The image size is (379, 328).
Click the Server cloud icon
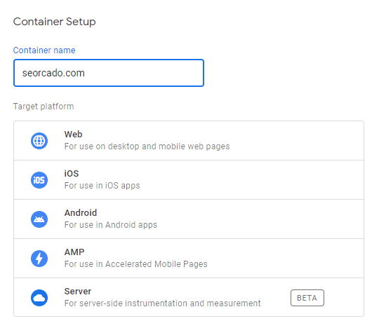coord(39,298)
